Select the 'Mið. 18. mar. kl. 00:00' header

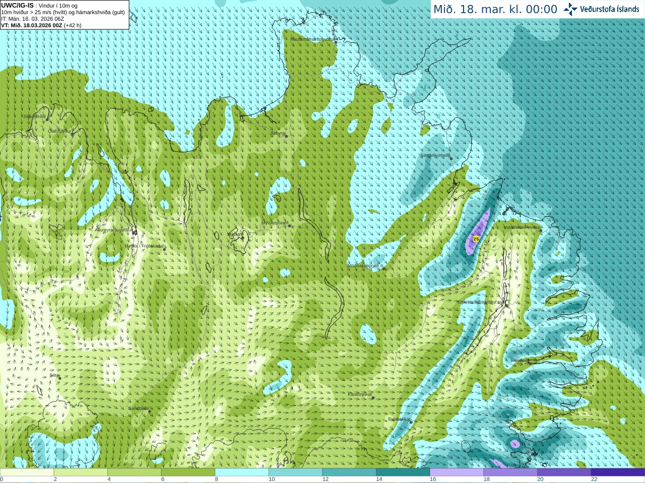tap(495, 9)
